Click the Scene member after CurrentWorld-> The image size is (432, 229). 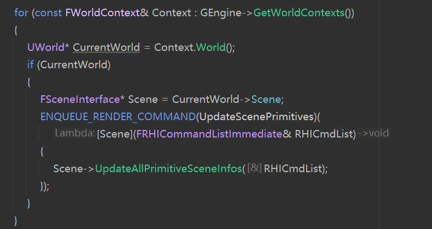click(x=266, y=100)
